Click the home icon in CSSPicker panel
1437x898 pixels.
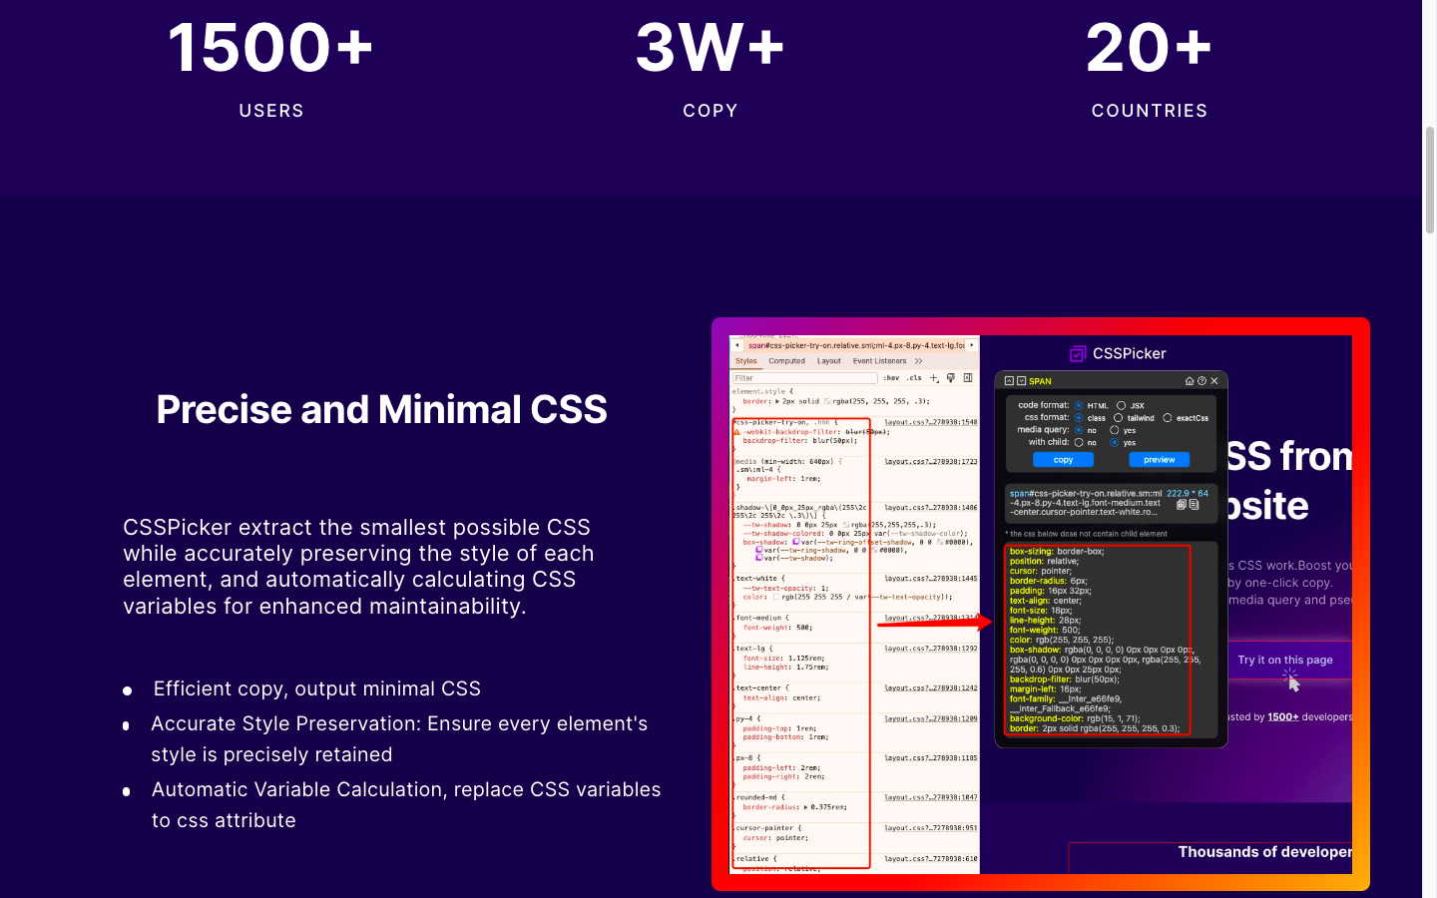click(1190, 381)
